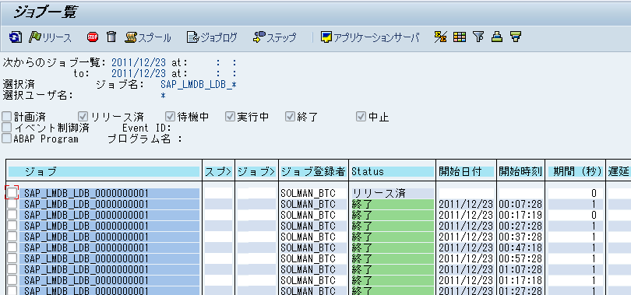Viewport: 631px width, 295px height.
Task: Select checkbox of job started 00:37:28
Action: 12,237
